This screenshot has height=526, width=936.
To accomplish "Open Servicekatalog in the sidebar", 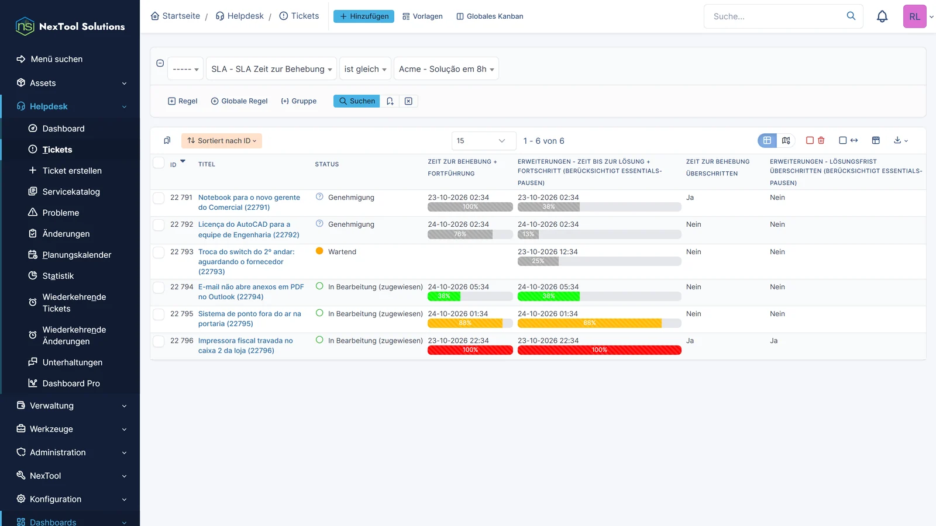I will 71,192.
